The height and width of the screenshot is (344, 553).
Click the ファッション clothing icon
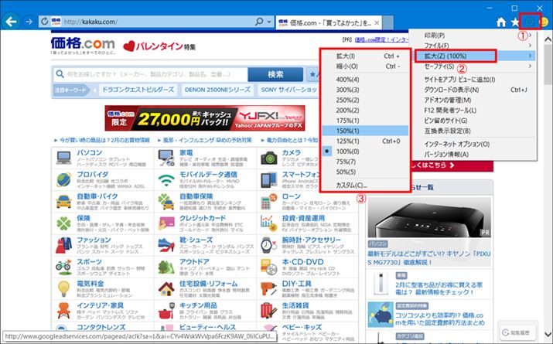pyautogui.click(x=64, y=245)
